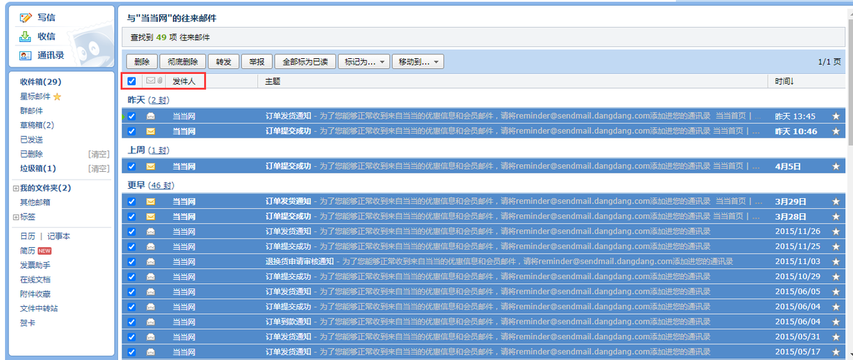Click the unread envelope icon of the 昨天 10:46 mail

[x=151, y=131]
